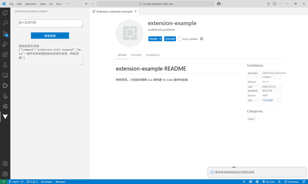
Task: Click the VS Code logo icon
Action: (4, 4)
